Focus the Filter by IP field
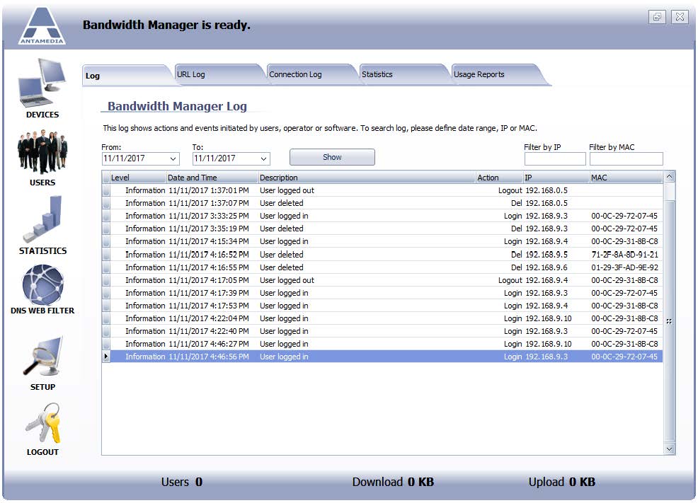 555,158
